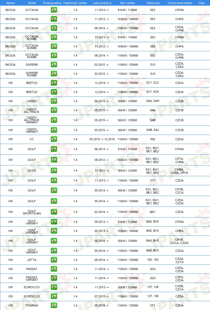The width and height of the screenshot is (210, 310).
Task: Click fuel icon in BEETLE 5C1, 5C2 row
Action: pos(54,83)
